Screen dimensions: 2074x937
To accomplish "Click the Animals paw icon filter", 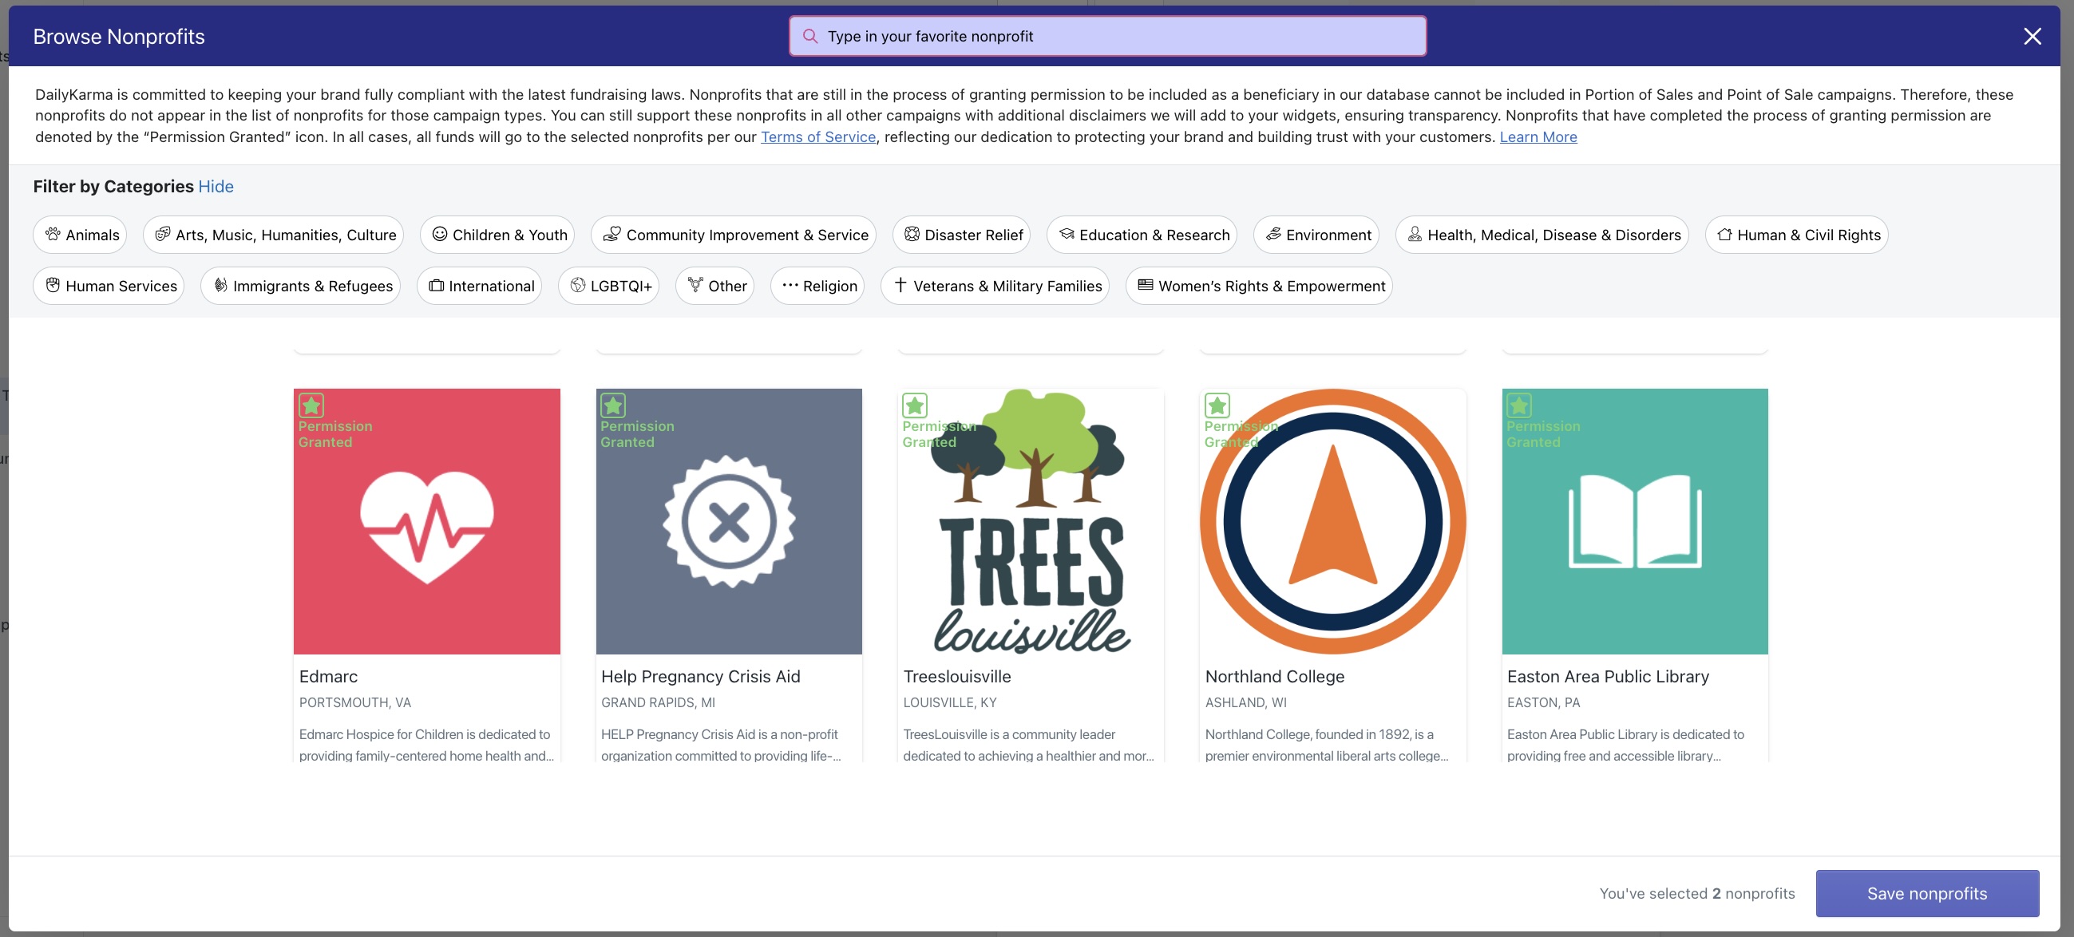I will click(53, 235).
